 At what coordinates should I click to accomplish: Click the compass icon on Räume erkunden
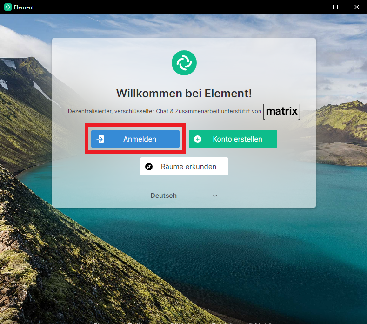(149, 167)
